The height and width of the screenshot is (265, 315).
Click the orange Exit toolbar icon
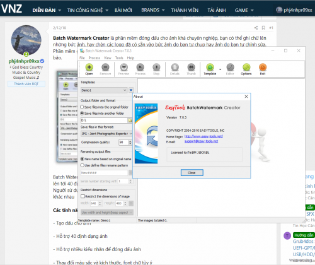[263, 68]
